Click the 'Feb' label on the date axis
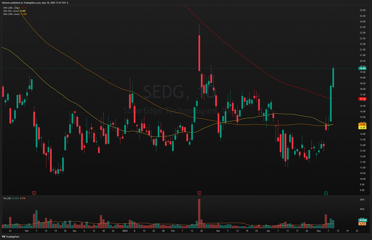The height and width of the screenshot is (240, 372). (173, 231)
